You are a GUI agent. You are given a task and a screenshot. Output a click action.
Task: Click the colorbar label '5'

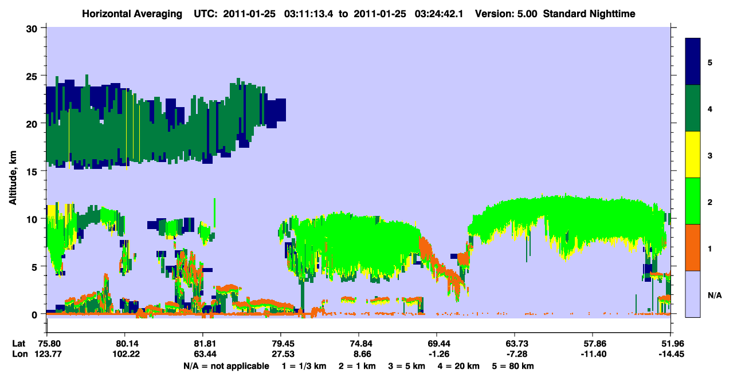tap(710, 62)
